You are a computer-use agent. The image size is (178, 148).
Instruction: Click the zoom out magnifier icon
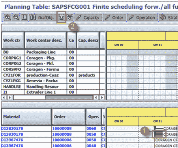point(16,17)
